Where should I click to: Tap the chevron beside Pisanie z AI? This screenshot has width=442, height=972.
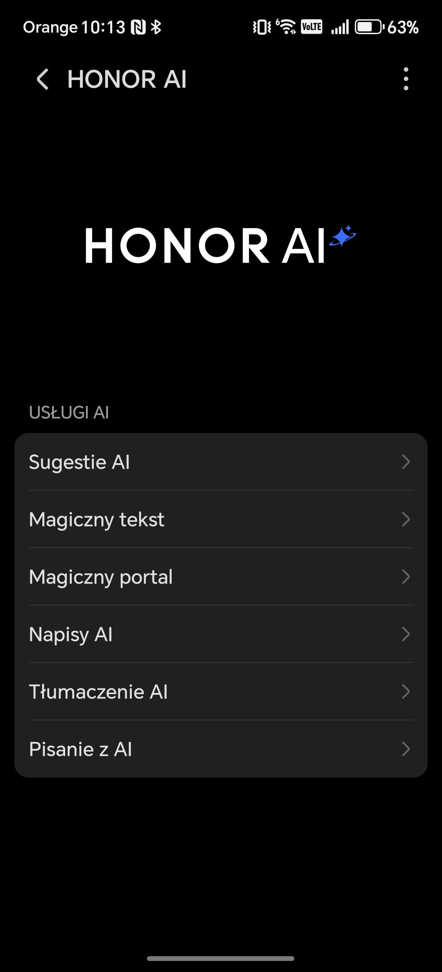coord(406,749)
